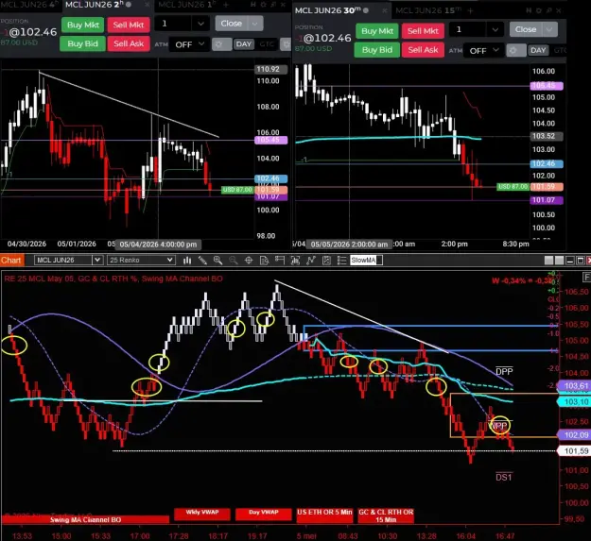Click the USD 87.00 label on 2h chart
This screenshot has width=591, height=541.
pyautogui.click(x=237, y=190)
